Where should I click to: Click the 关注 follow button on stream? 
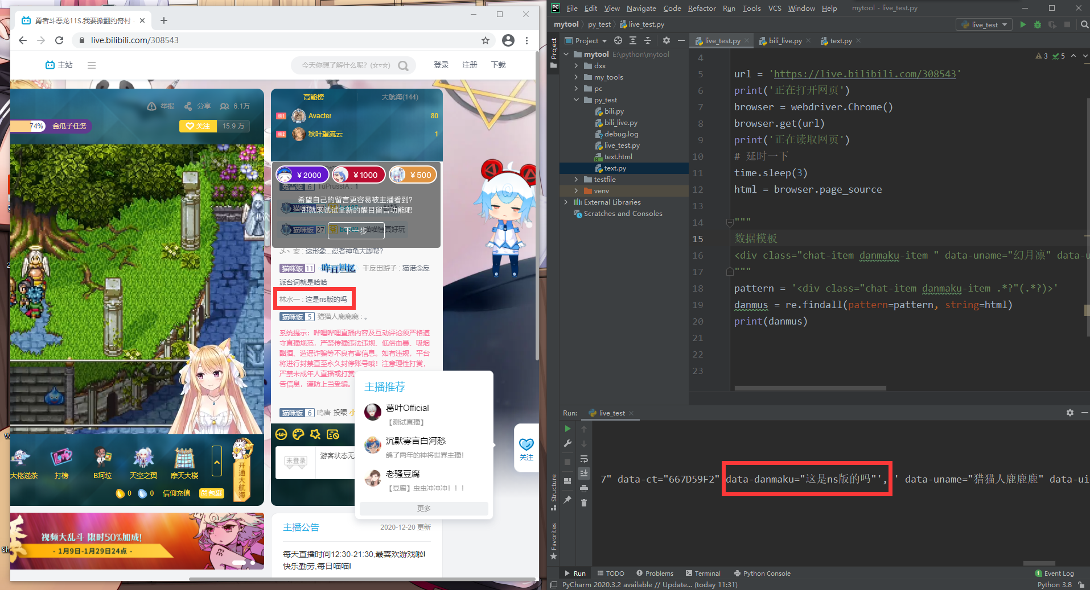click(198, 126)
